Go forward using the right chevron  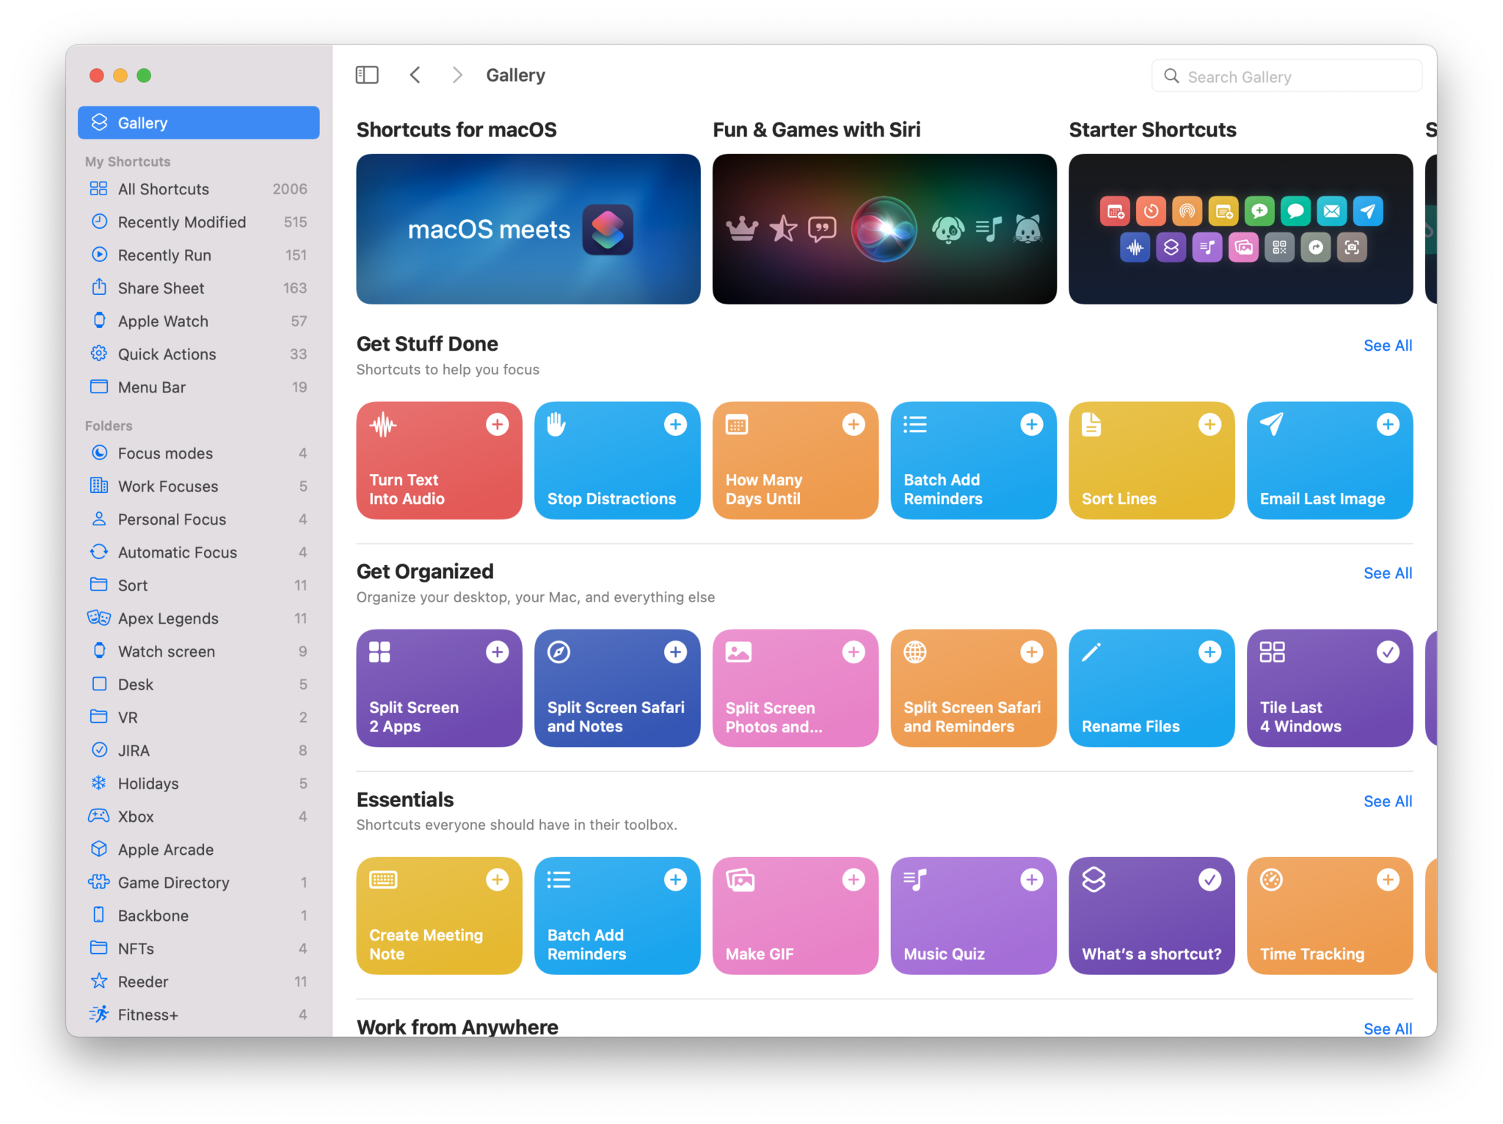click(457, 75)
